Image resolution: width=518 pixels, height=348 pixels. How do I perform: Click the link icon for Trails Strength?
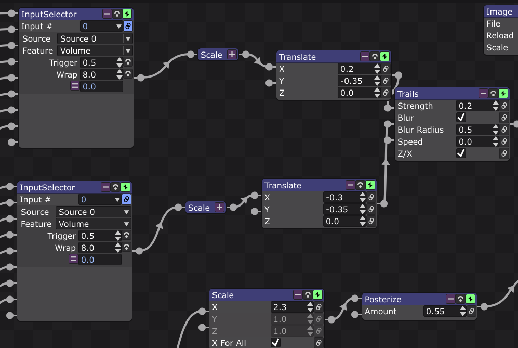504,106
